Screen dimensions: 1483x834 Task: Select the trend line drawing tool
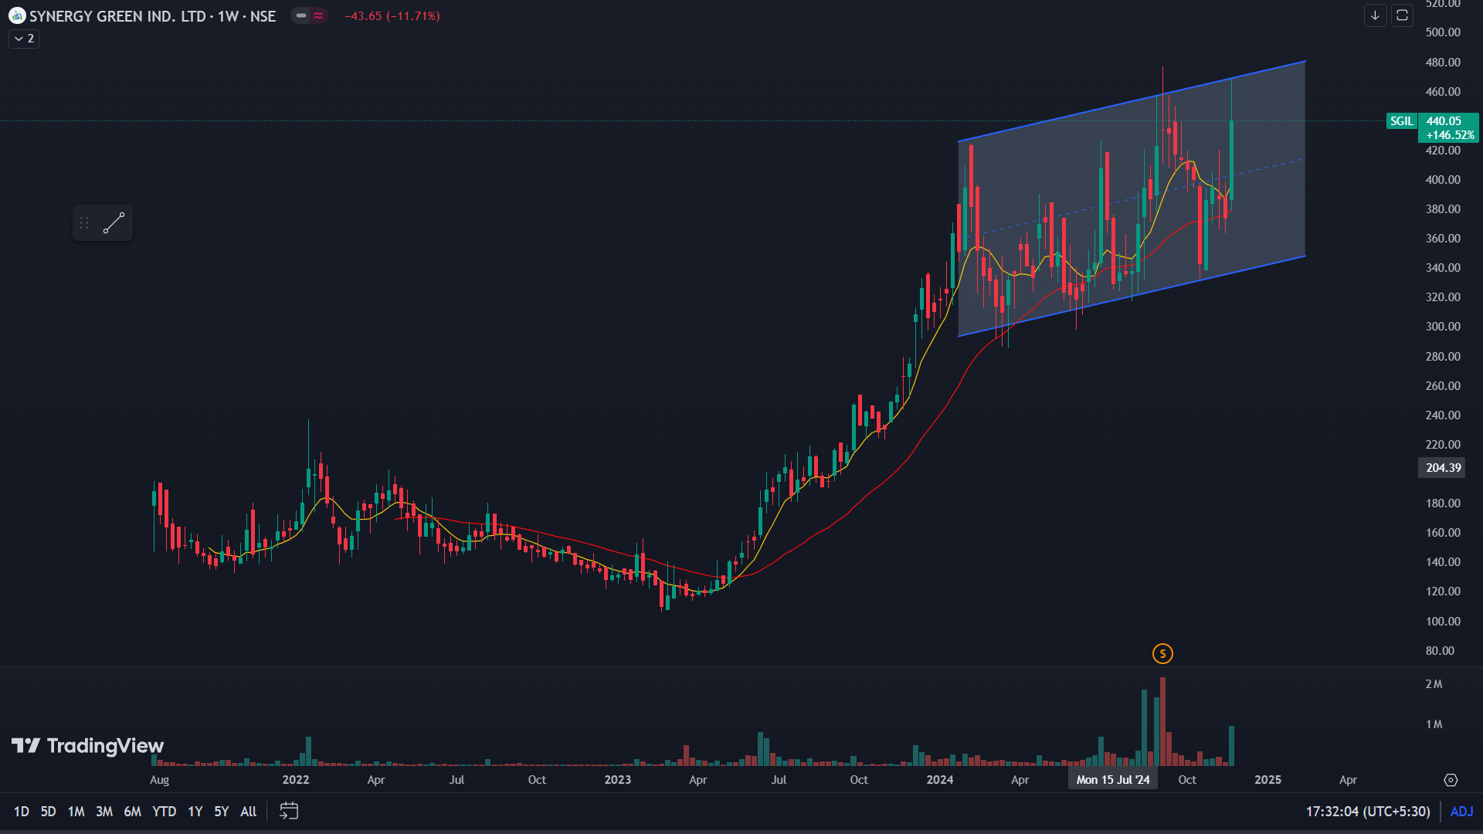click(x=114, y=223)
